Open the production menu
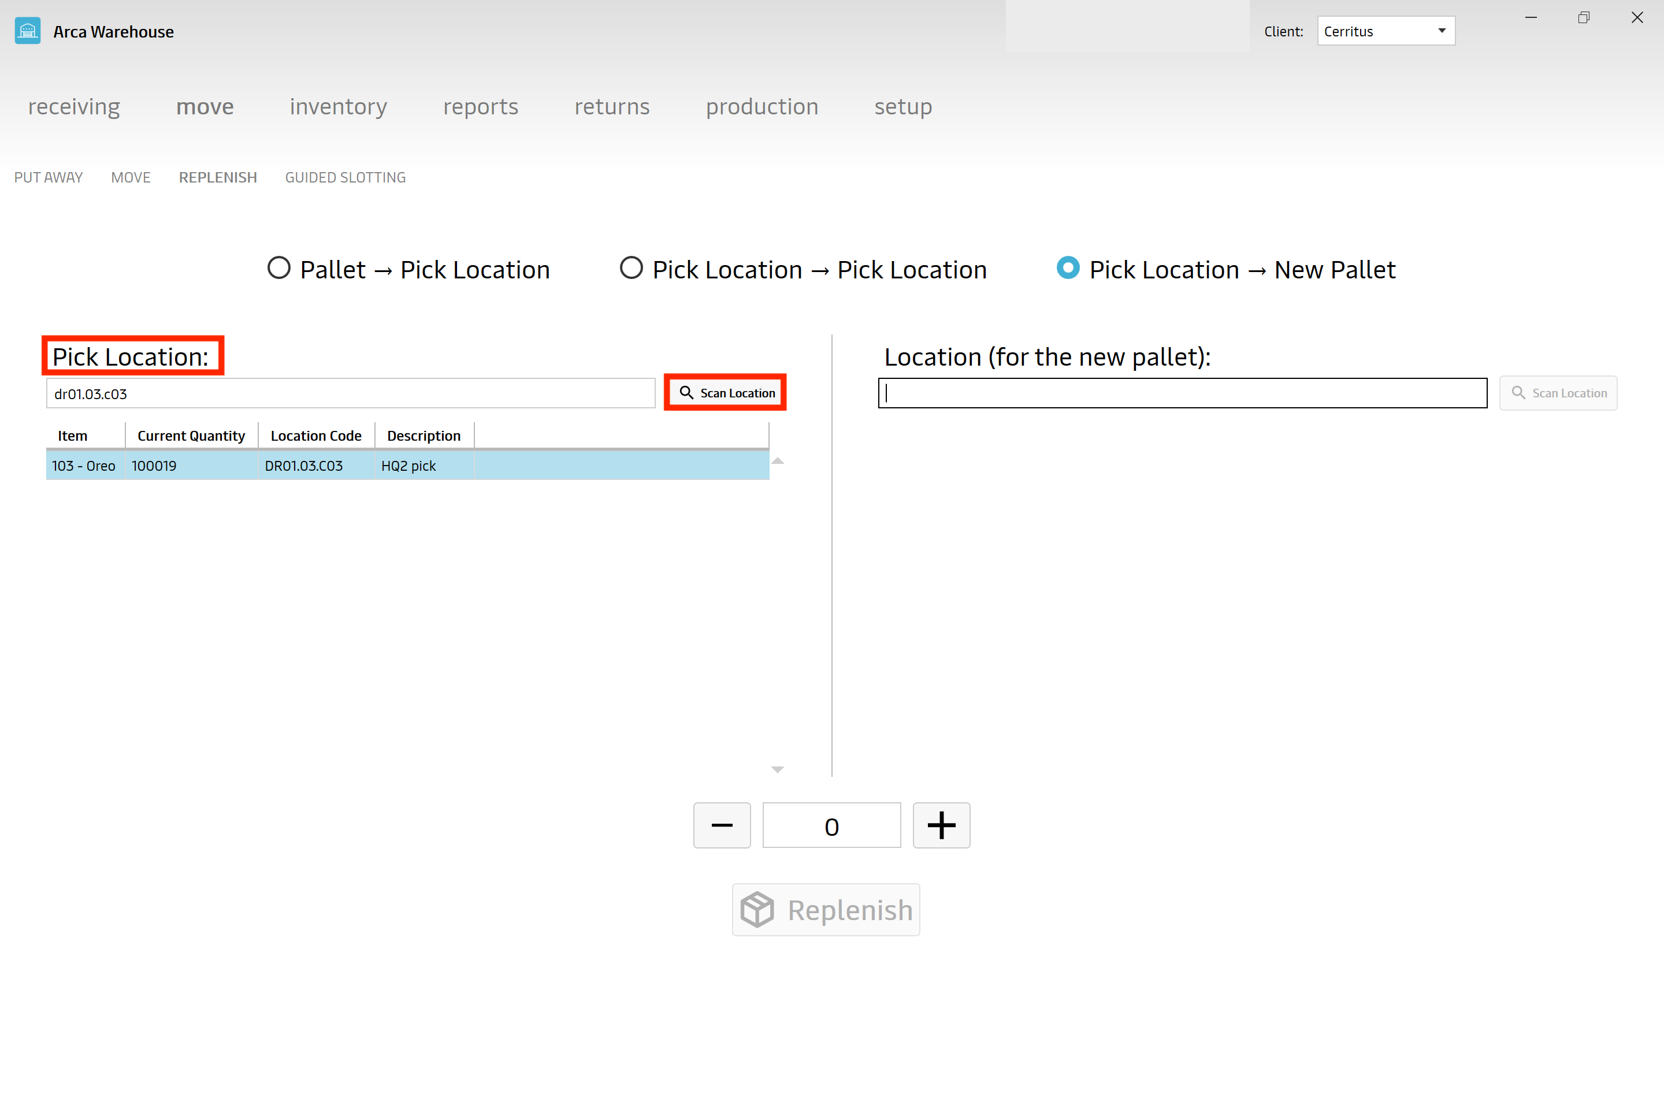Image resolution: width=1664 pixels, height=1109 pixels. tap(762, 106)
